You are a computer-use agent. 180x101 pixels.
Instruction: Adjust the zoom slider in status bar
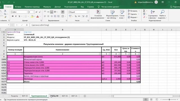[169, 100]
